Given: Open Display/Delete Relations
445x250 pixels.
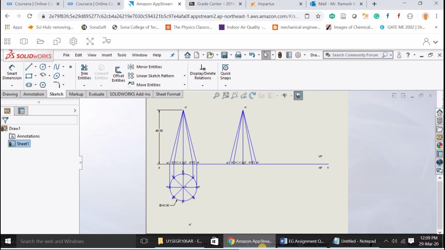Looking at the screenshot, I should point(203,72).
